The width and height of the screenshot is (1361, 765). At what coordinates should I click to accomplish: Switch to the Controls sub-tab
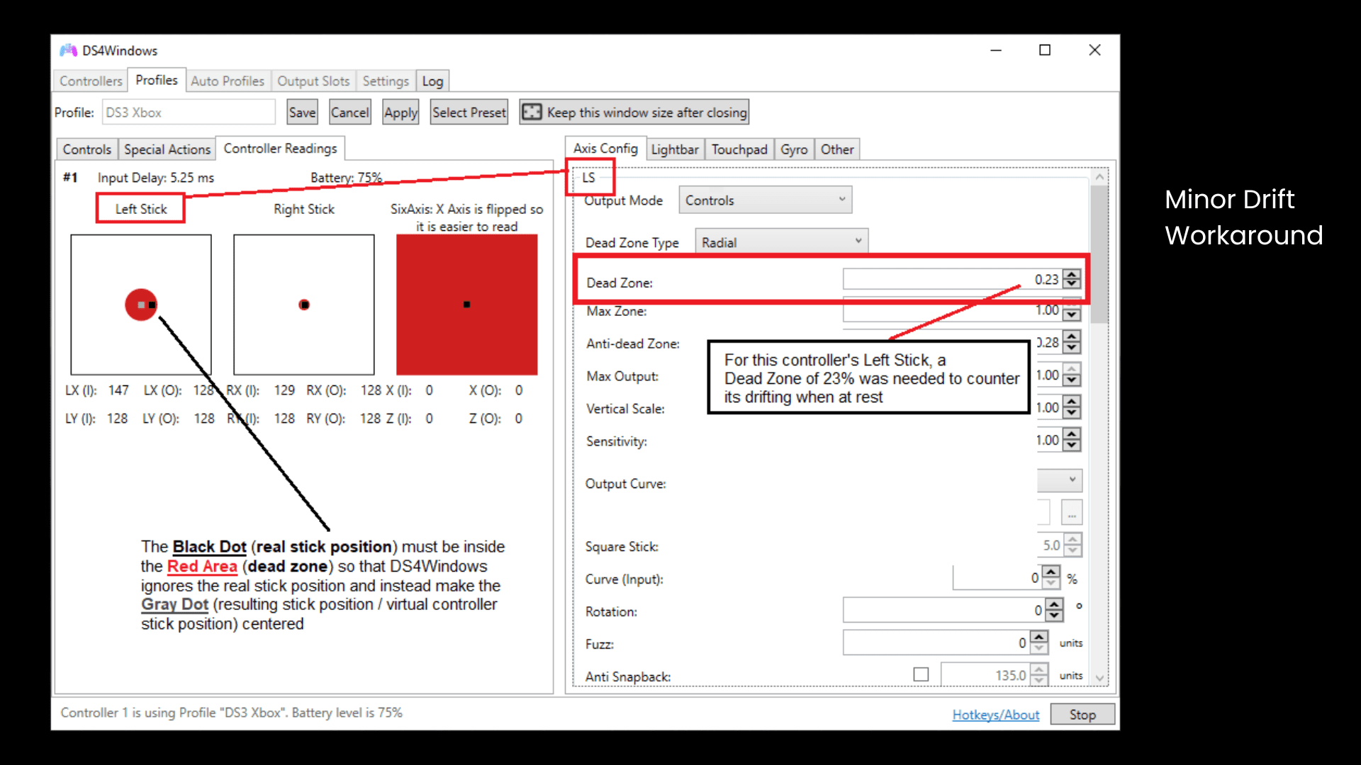coord(87,149)
